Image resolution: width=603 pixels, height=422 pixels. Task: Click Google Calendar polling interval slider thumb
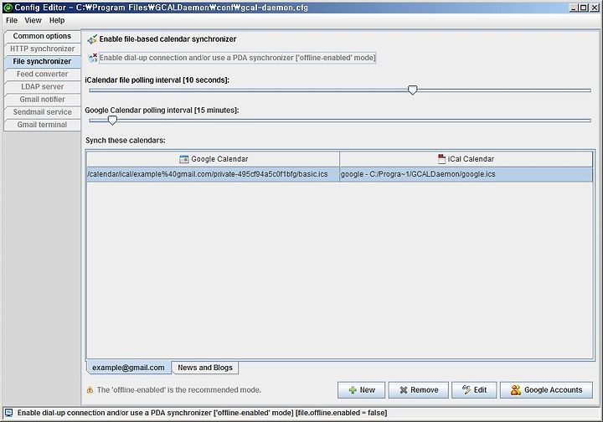112,121
